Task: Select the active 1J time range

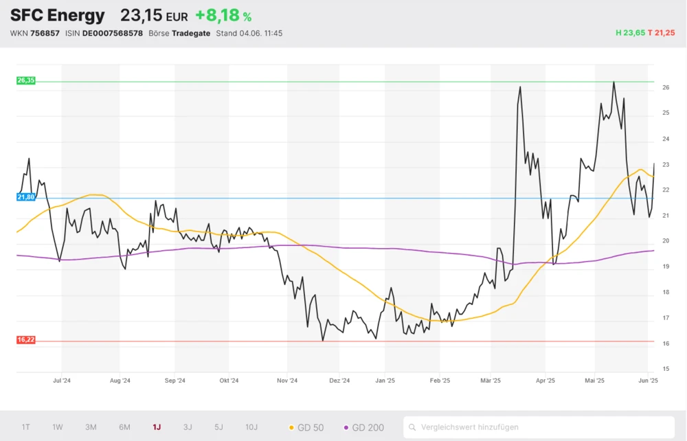Action: [x=157, y=427]
